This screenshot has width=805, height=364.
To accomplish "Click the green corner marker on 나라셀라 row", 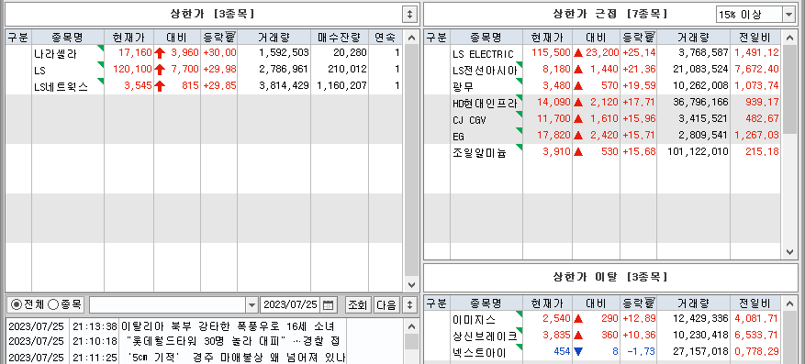I will (x=101, y=49).
